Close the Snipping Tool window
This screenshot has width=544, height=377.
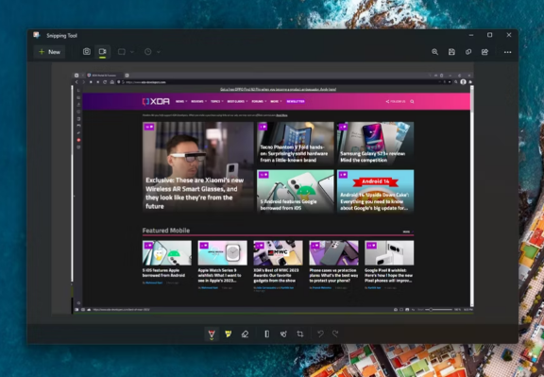509,35
